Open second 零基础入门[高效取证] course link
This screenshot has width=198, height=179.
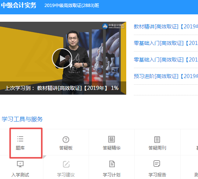166,60
